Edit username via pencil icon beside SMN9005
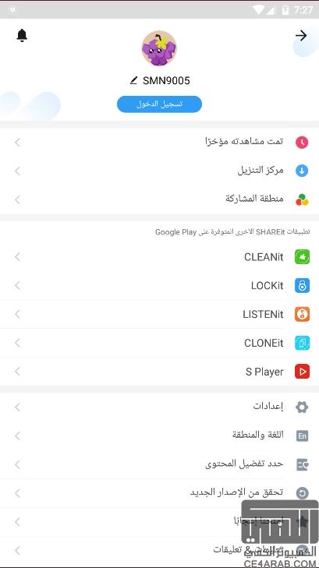 tap(134, 80)
